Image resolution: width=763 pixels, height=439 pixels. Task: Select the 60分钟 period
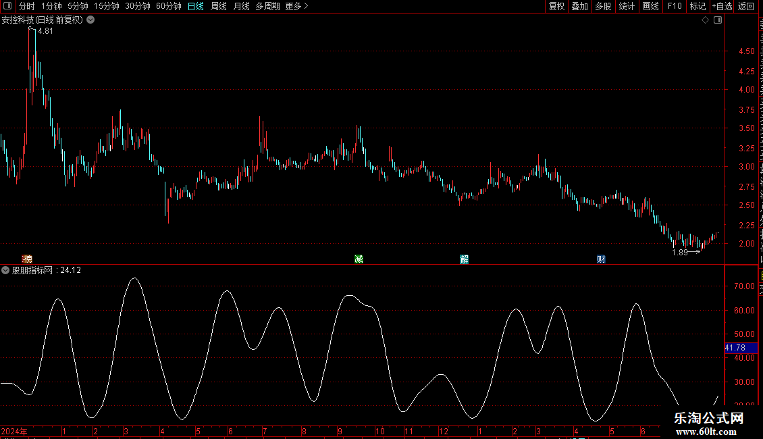[169, 6]
